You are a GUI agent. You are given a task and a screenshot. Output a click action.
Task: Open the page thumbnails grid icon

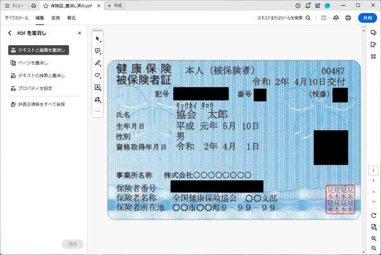pos(373,56)
